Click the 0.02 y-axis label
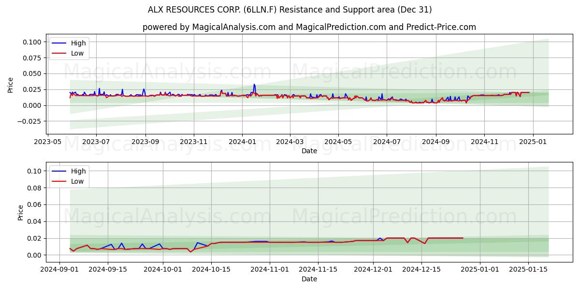Image resolution: width=580 pixels, height=290 pixels. 35,238
